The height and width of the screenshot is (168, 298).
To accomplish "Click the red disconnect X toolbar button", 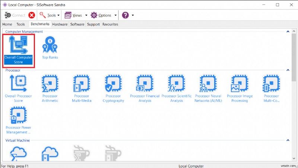I will coord(32,15).
